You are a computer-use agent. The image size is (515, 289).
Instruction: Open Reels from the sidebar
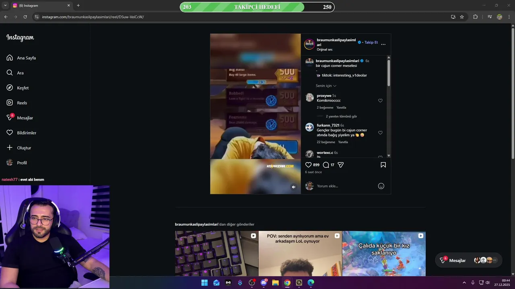coord(17,103)
